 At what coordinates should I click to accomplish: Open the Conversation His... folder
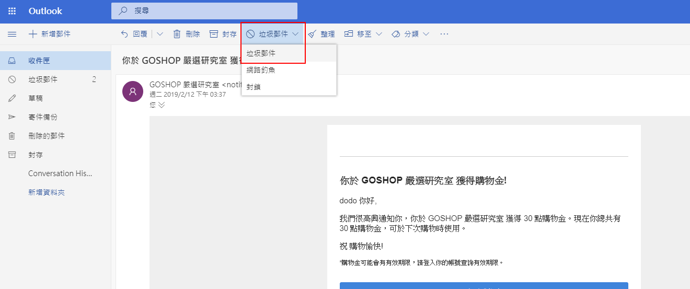(55, 174)
